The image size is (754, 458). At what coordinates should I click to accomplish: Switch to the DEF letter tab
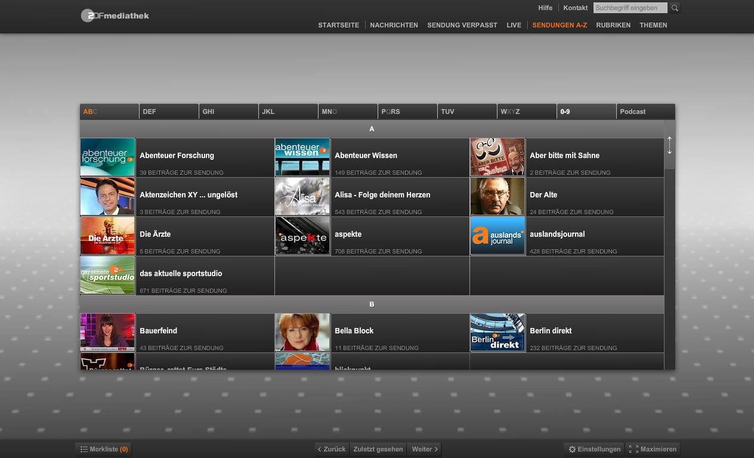click(x=169, y=112)
